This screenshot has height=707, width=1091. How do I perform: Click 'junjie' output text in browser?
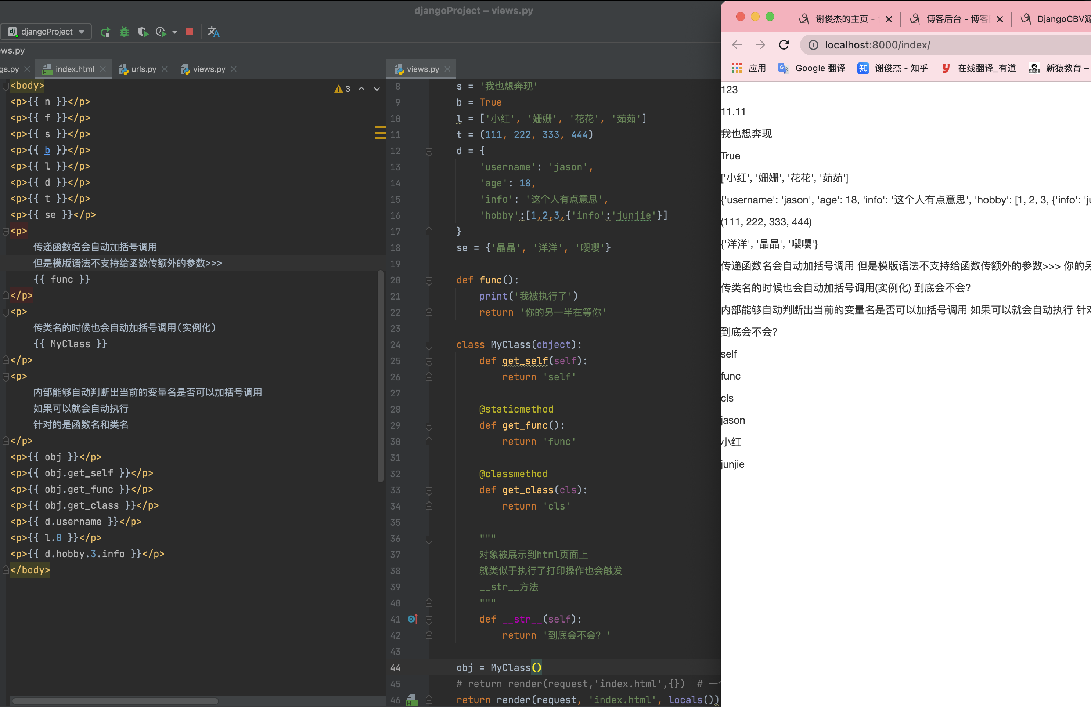pos(732,464)
